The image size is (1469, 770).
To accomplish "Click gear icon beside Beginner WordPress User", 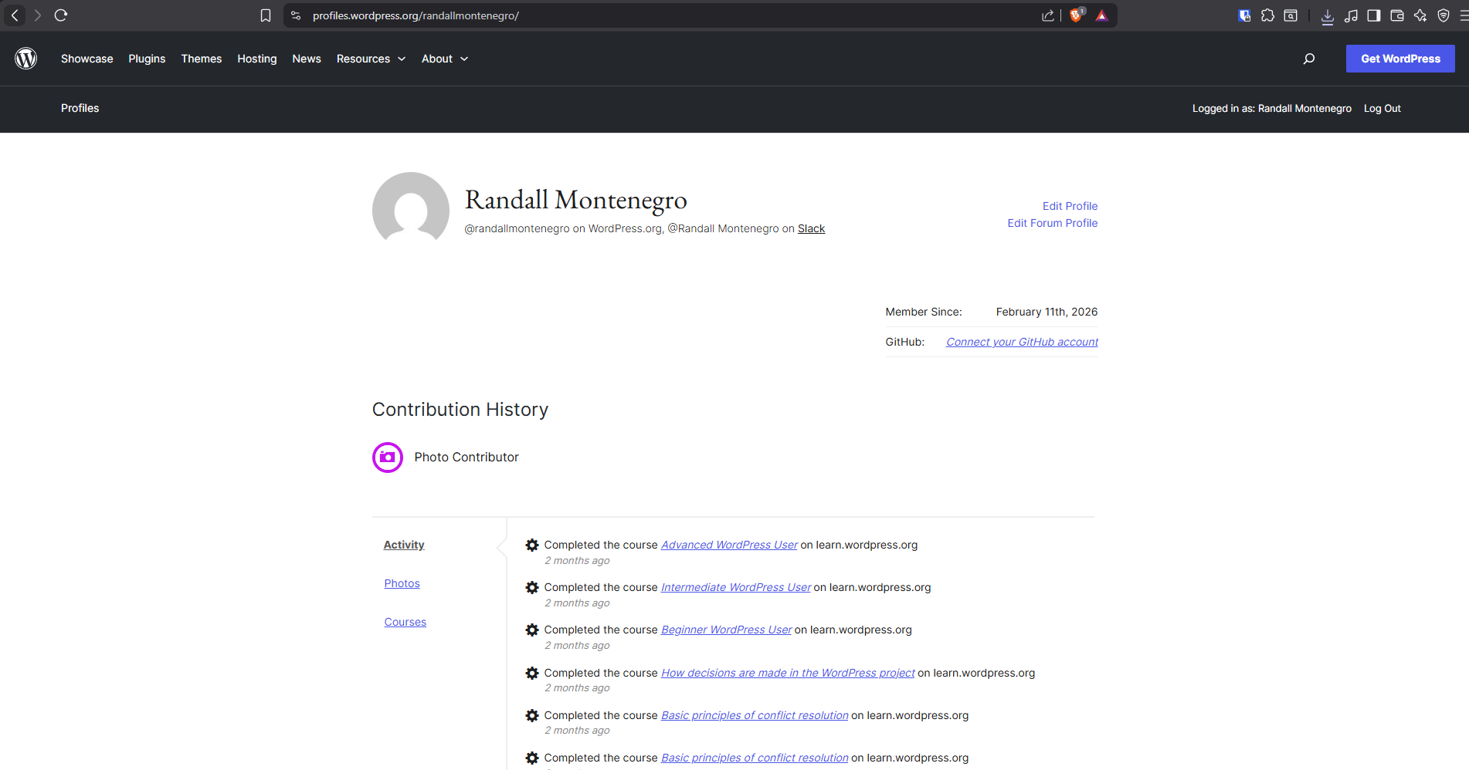I will (532, 630).
